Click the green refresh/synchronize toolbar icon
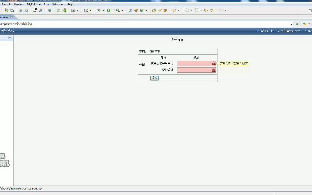 pos(142,10)
